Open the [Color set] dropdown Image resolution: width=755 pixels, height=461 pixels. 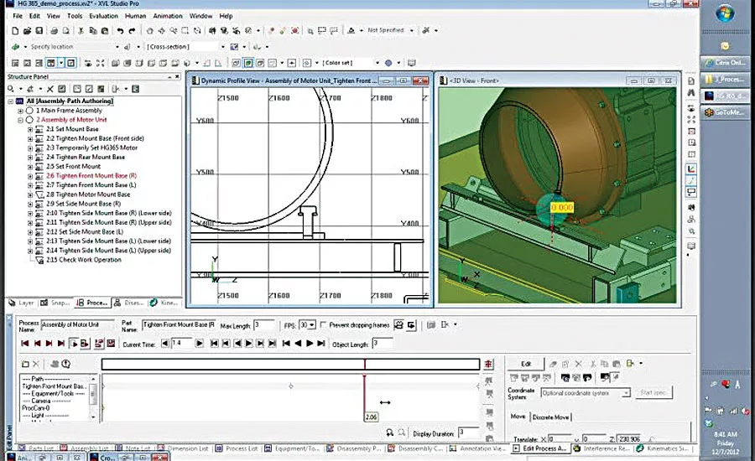tap(377, 63)
